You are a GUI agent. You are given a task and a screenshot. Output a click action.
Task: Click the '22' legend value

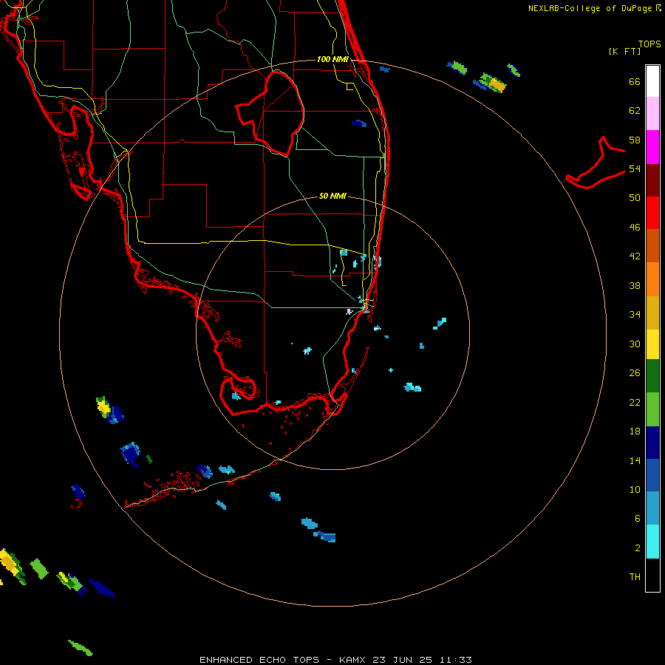[x=635, y=402]
